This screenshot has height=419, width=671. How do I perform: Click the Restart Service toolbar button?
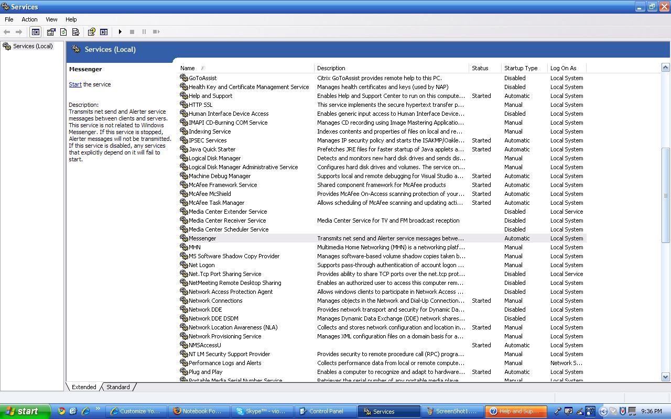(156, 32)
